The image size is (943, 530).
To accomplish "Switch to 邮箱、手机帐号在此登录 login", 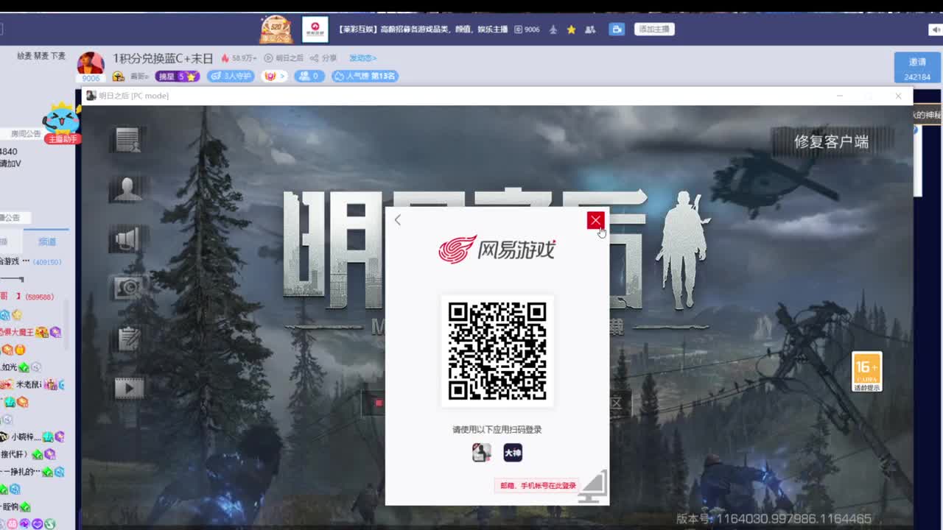I will click(x=538, y=486).
